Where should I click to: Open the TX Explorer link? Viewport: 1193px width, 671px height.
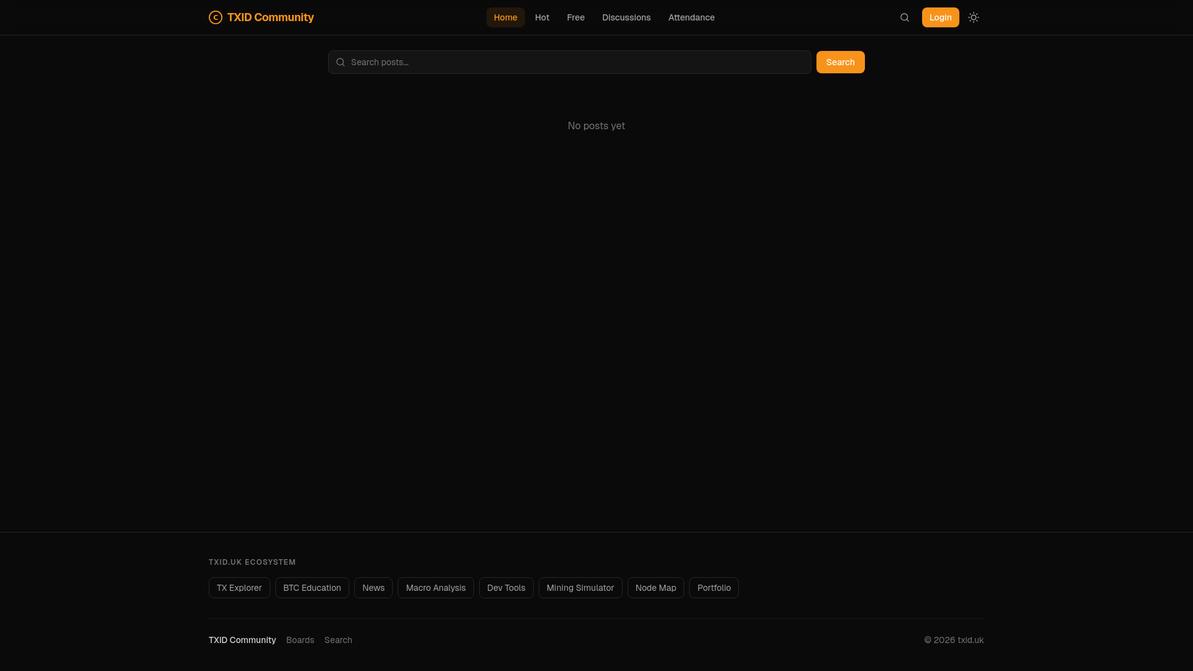pyautogui.click(x=239, y=588)
